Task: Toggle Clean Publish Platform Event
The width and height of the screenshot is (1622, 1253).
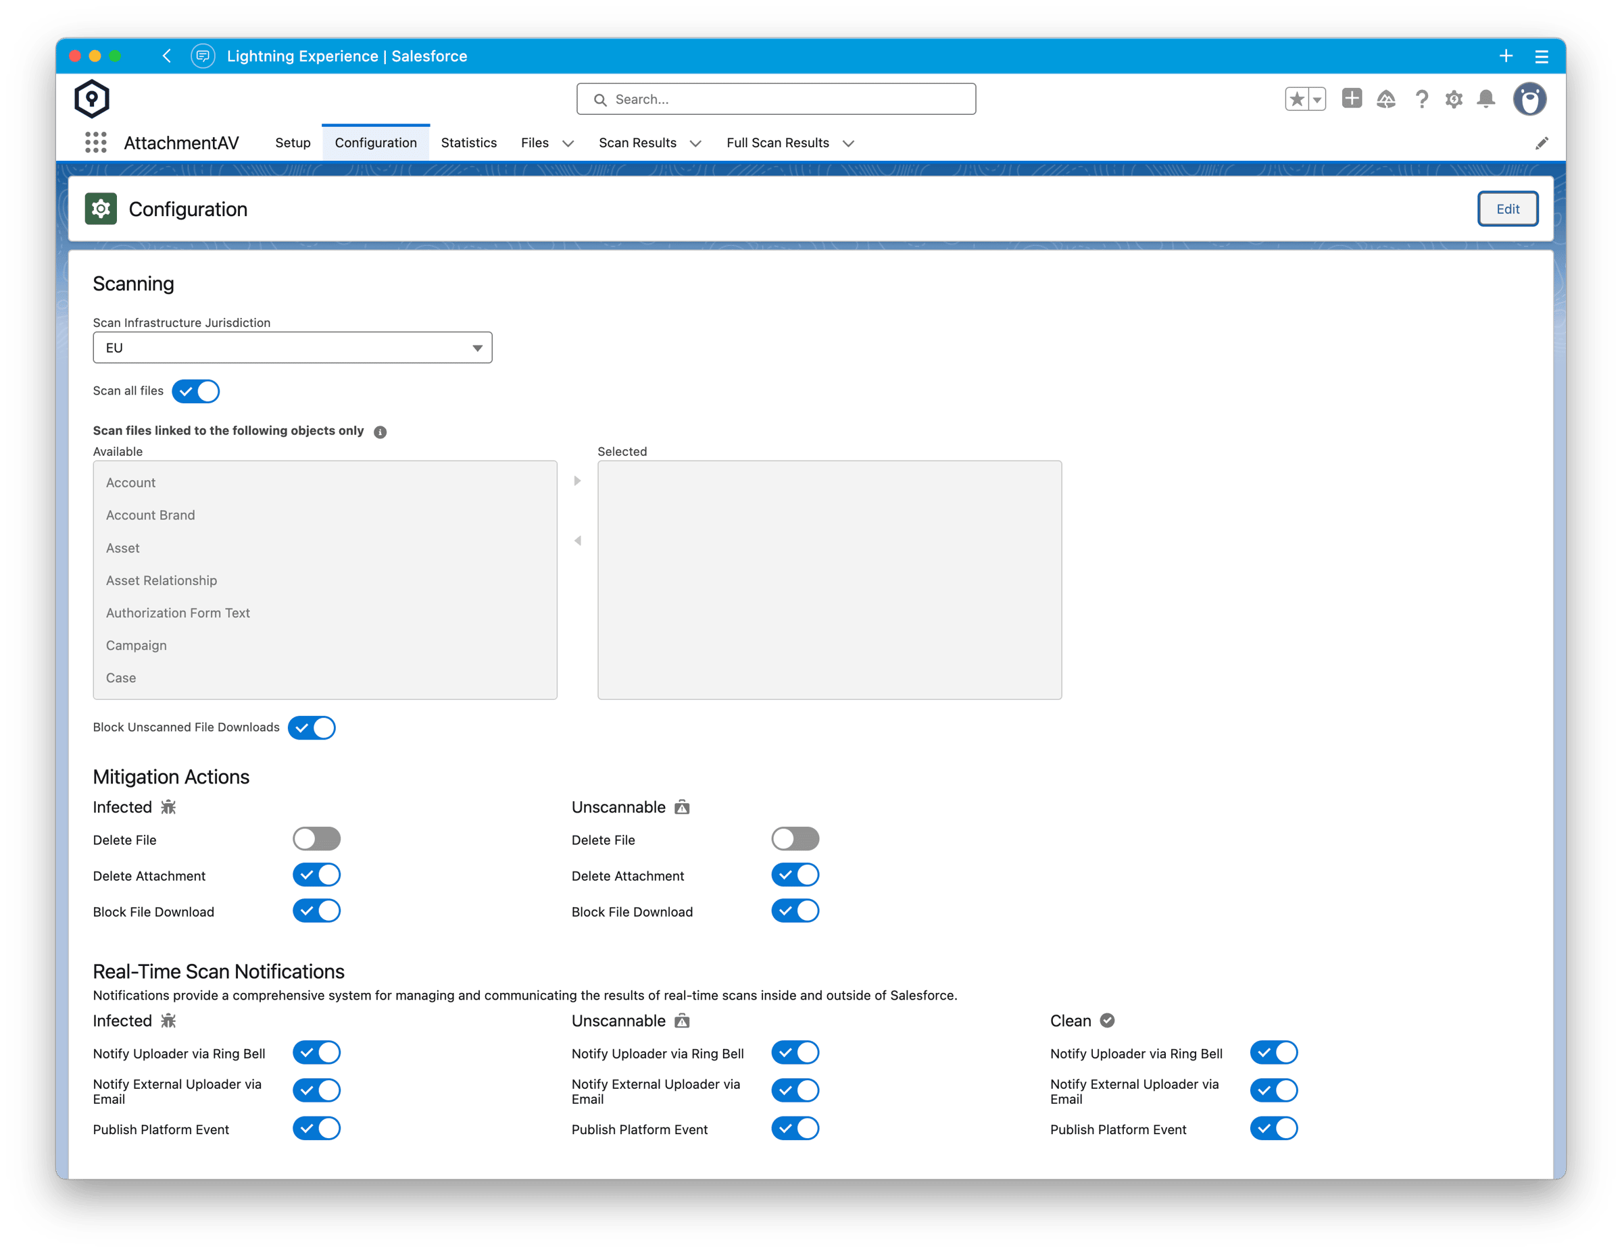Action: click(x=1275, y=1128)
